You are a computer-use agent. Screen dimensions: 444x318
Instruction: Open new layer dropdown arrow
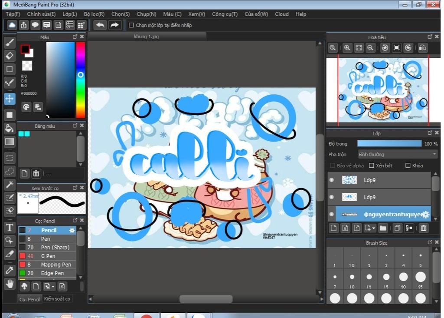pyautogui.click(x=374, y=228)
